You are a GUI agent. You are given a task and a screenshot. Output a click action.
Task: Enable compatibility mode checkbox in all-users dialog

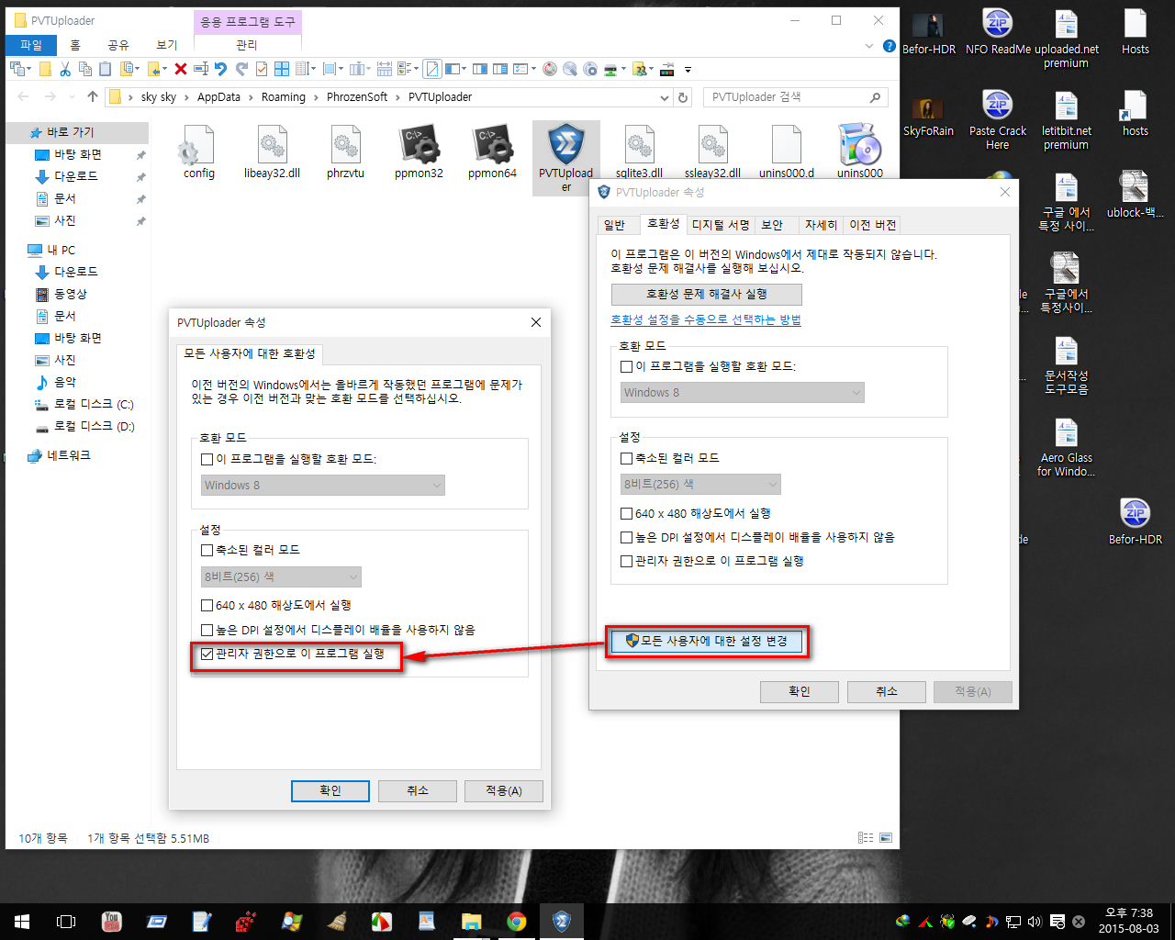207,459
